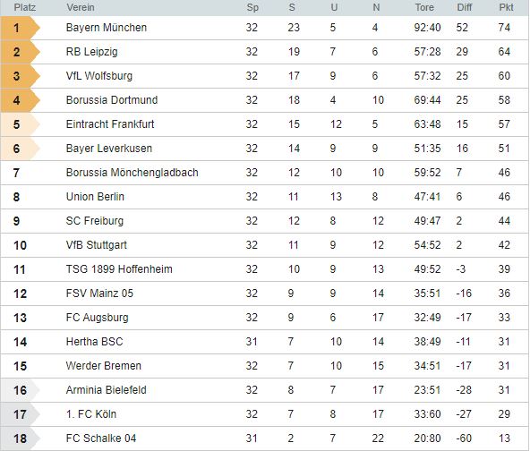The image size is (530, 451).
Task: Open the Borussia Mönchengladbach team link
Action: click(x=132, y=173)
